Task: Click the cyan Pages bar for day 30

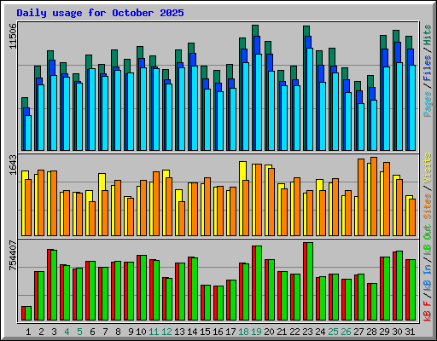Action: [x=399, y=107]
